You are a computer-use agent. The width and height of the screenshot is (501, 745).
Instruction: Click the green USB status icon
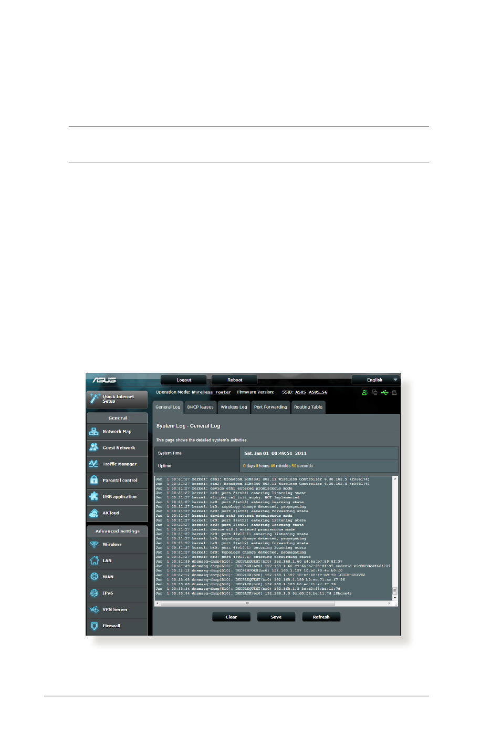[384, 392]
